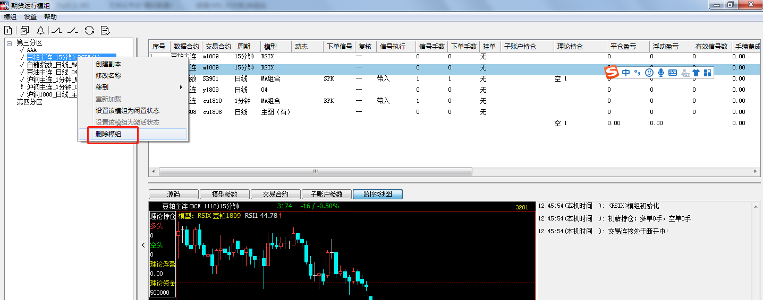Toggle the checkmark beside AAA module
763x300 pixels.
[x=22, y=50]
